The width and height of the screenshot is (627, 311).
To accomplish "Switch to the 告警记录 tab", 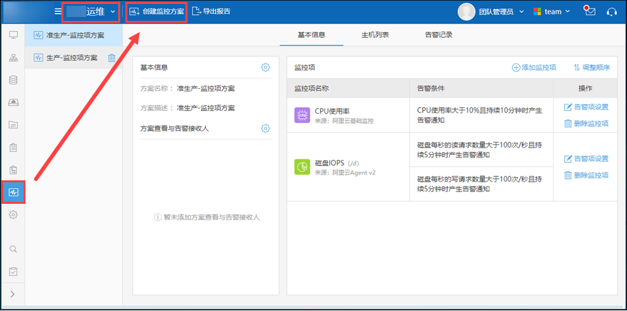I will pyautogui.click(x=438, y=35).
